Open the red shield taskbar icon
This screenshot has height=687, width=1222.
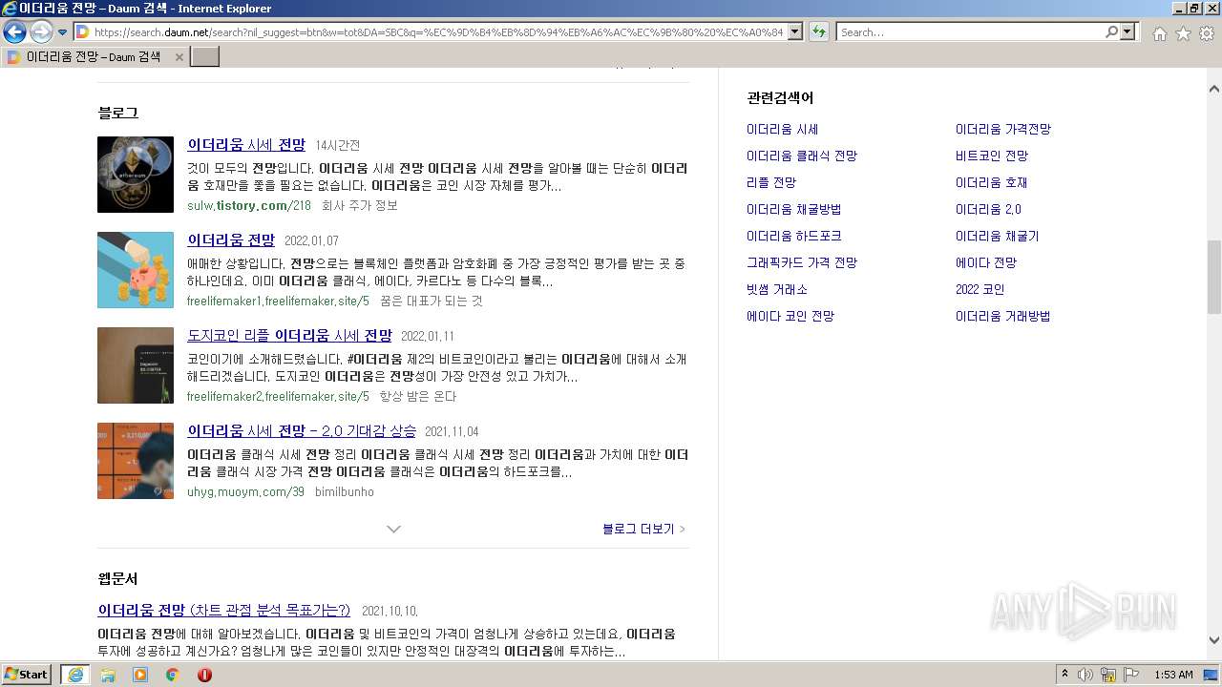point(204,675)
